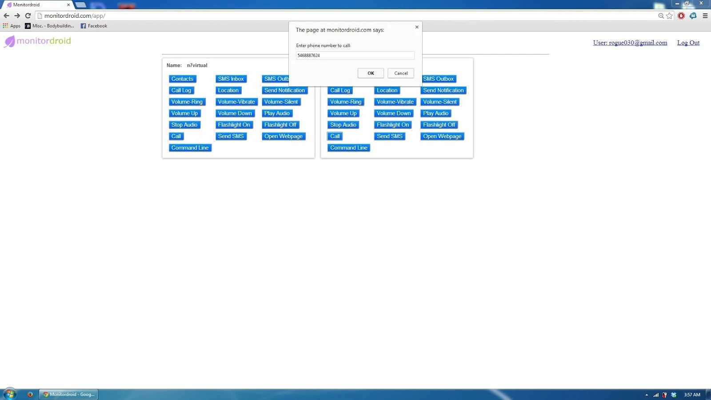Set Volume-Vibrate in the right device panel
The image size is (711, 400).
coord(395,102)
